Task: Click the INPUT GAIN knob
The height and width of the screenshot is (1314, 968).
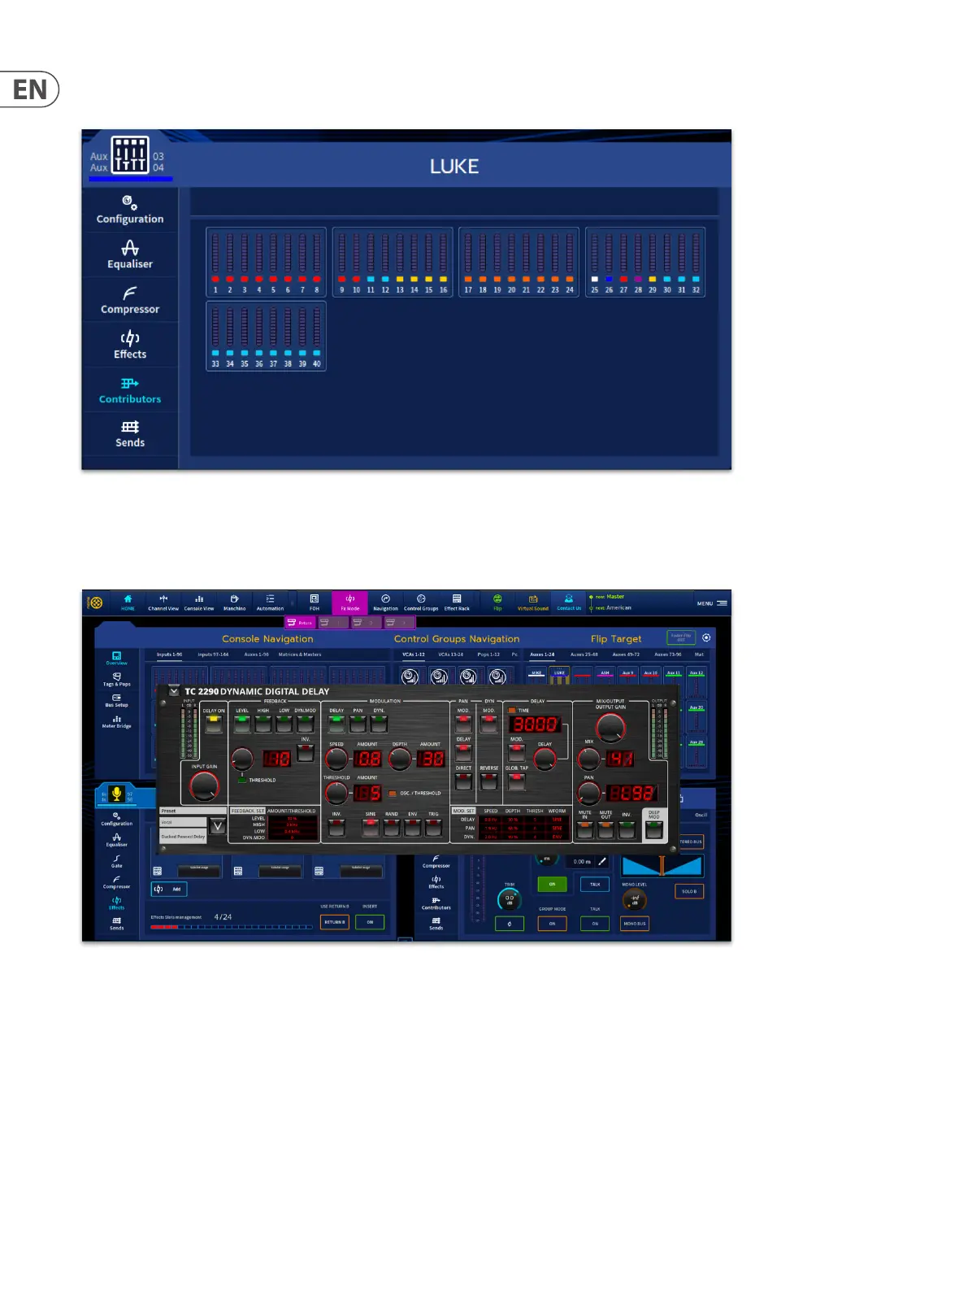Action: [204, 786]
